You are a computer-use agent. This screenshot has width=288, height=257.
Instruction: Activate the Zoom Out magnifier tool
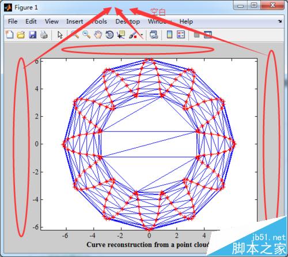[x=86, y=35]
